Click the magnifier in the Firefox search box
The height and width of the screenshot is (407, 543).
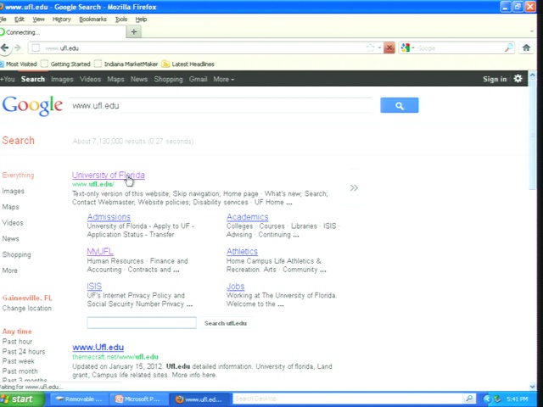508,48
